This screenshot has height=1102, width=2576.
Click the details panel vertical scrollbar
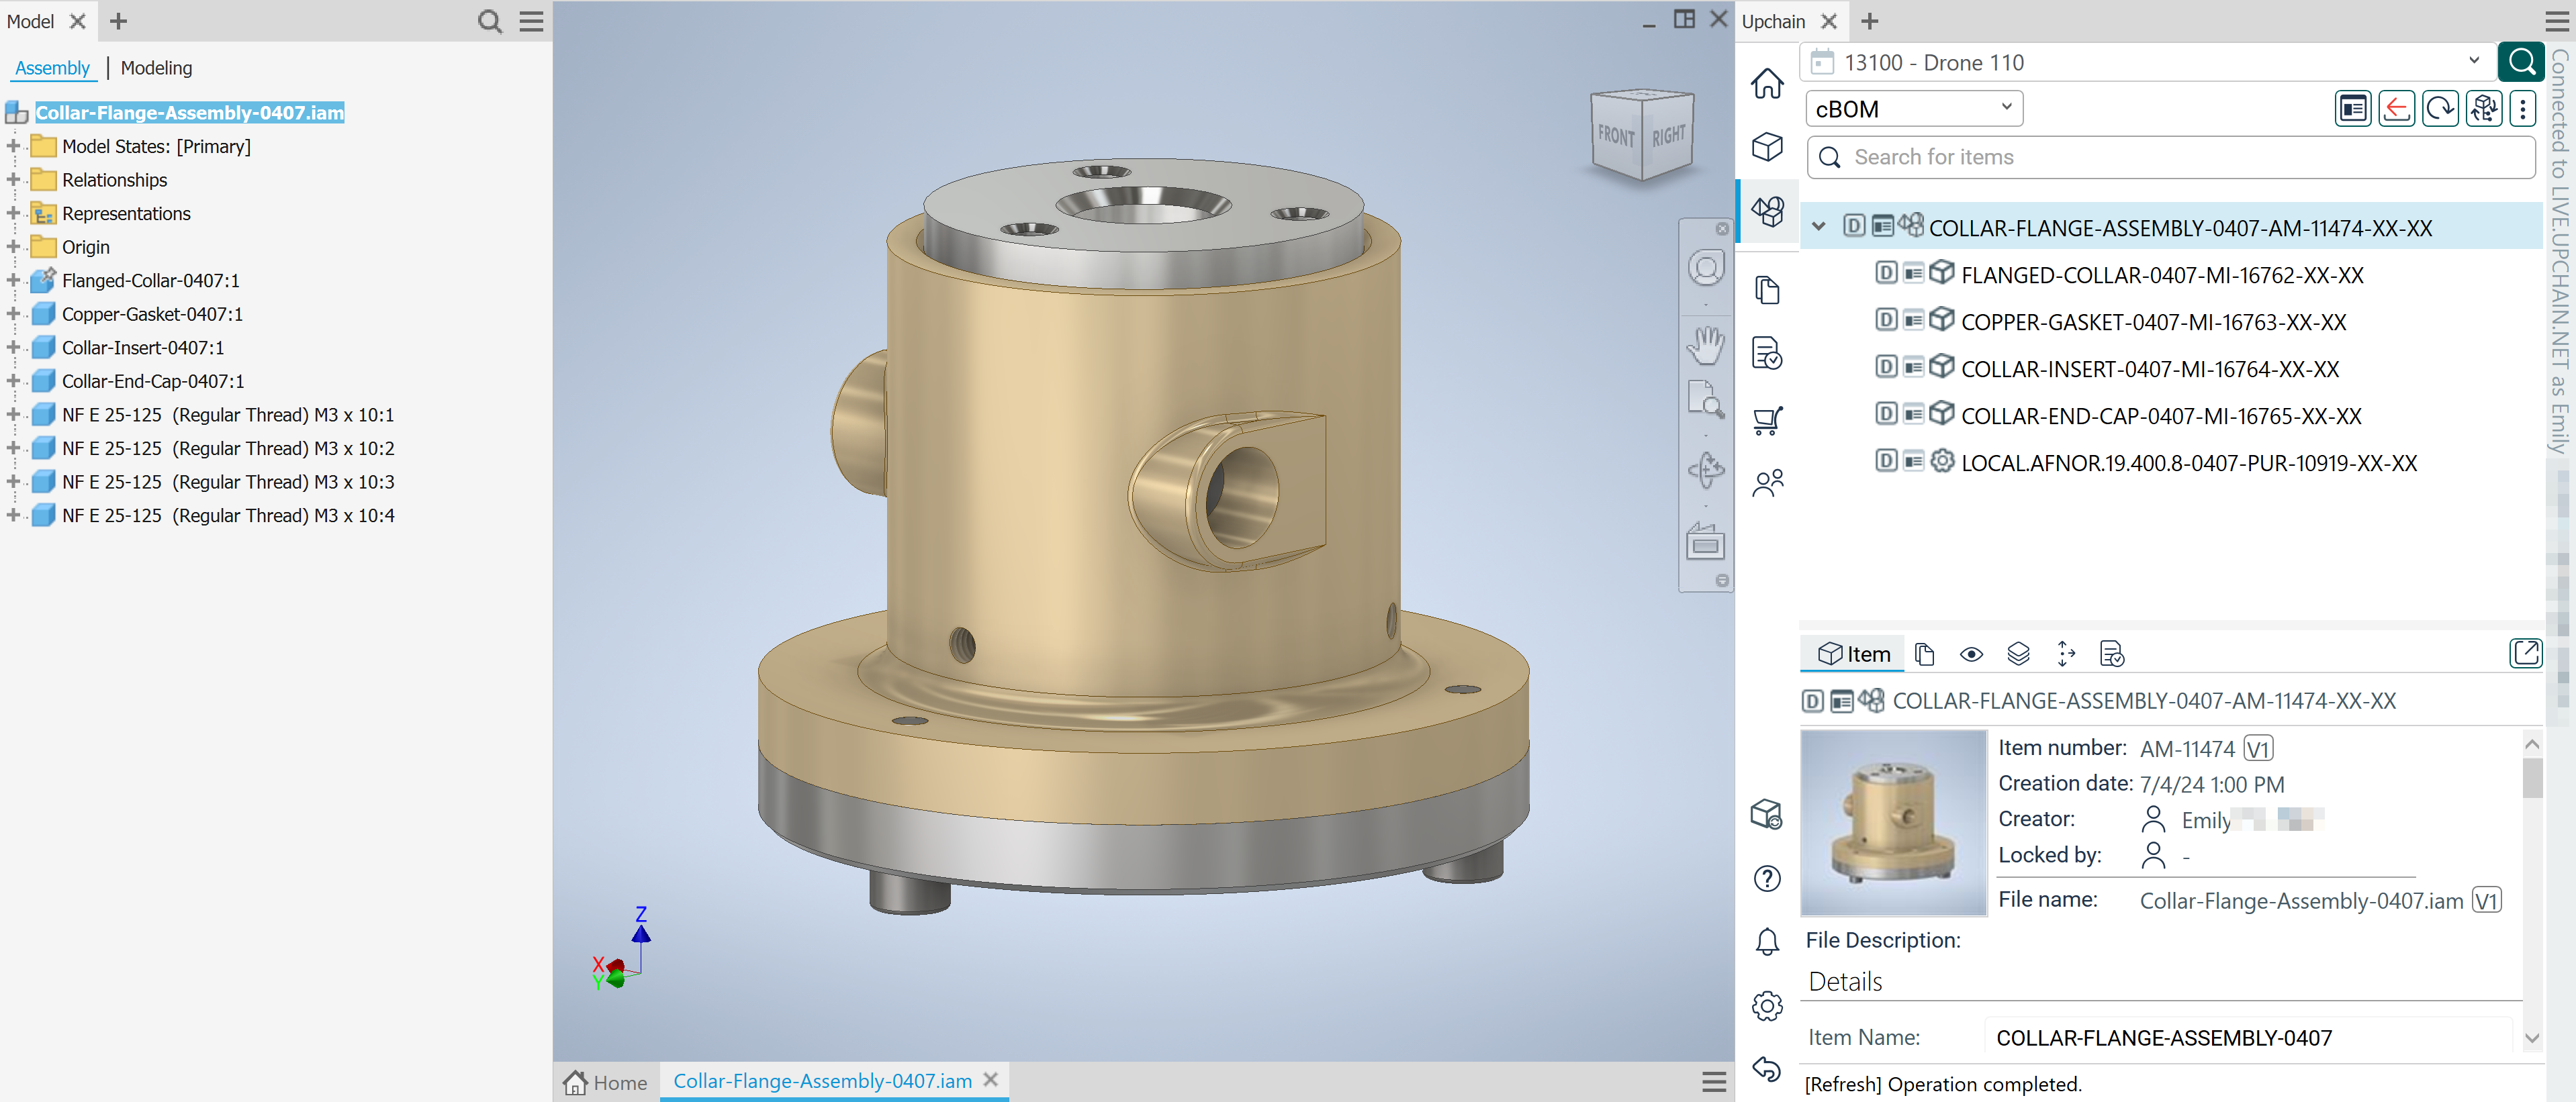pyautogui.click(x=2531, y=891)
